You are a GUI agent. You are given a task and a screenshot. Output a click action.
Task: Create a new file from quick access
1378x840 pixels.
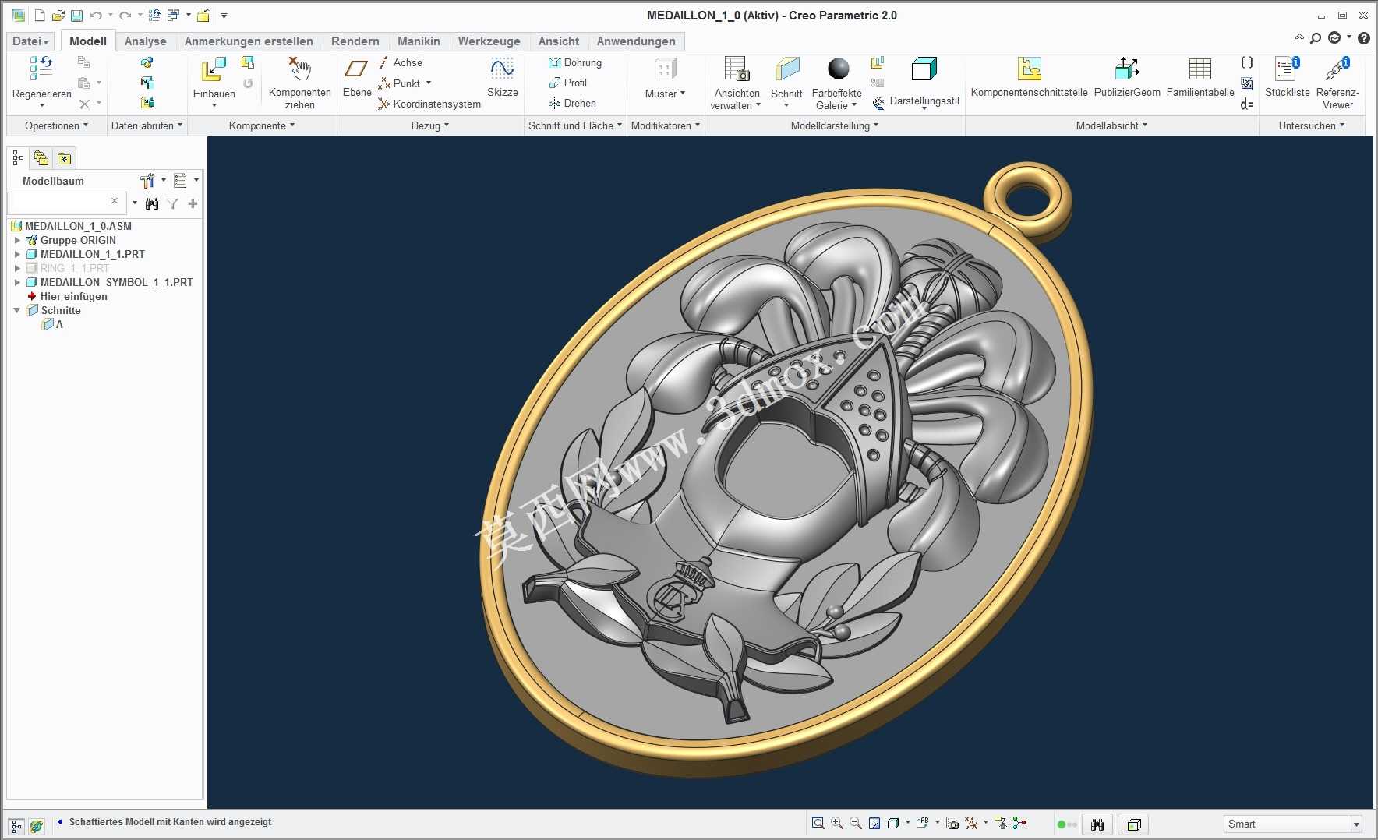pyautogui.click(x=40, y=16)
